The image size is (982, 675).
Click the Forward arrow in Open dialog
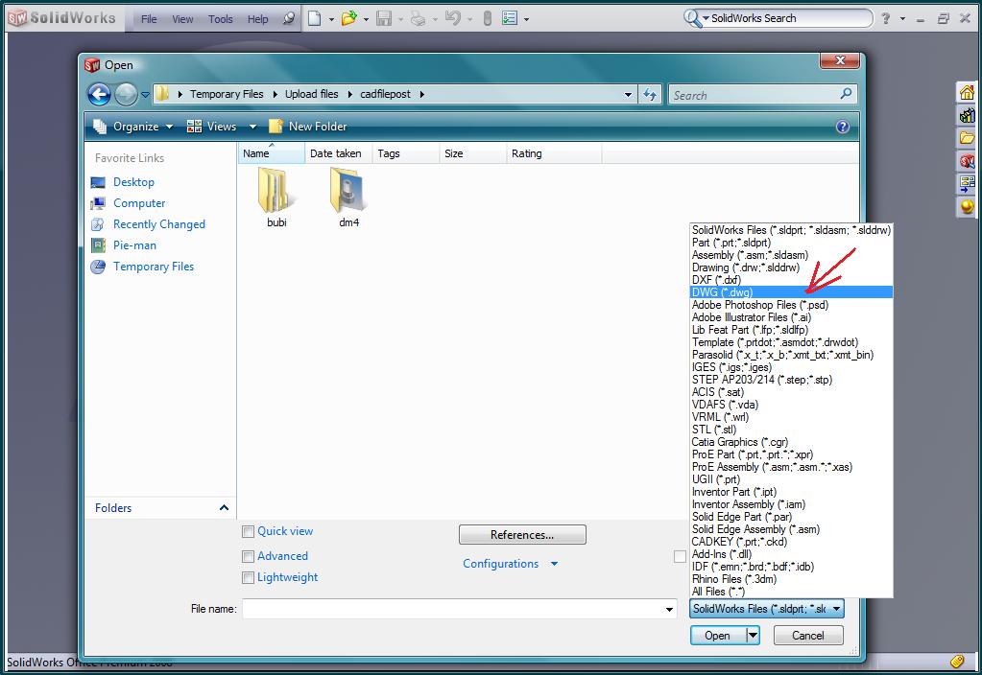pyautogui.click(x=126, y=95)
